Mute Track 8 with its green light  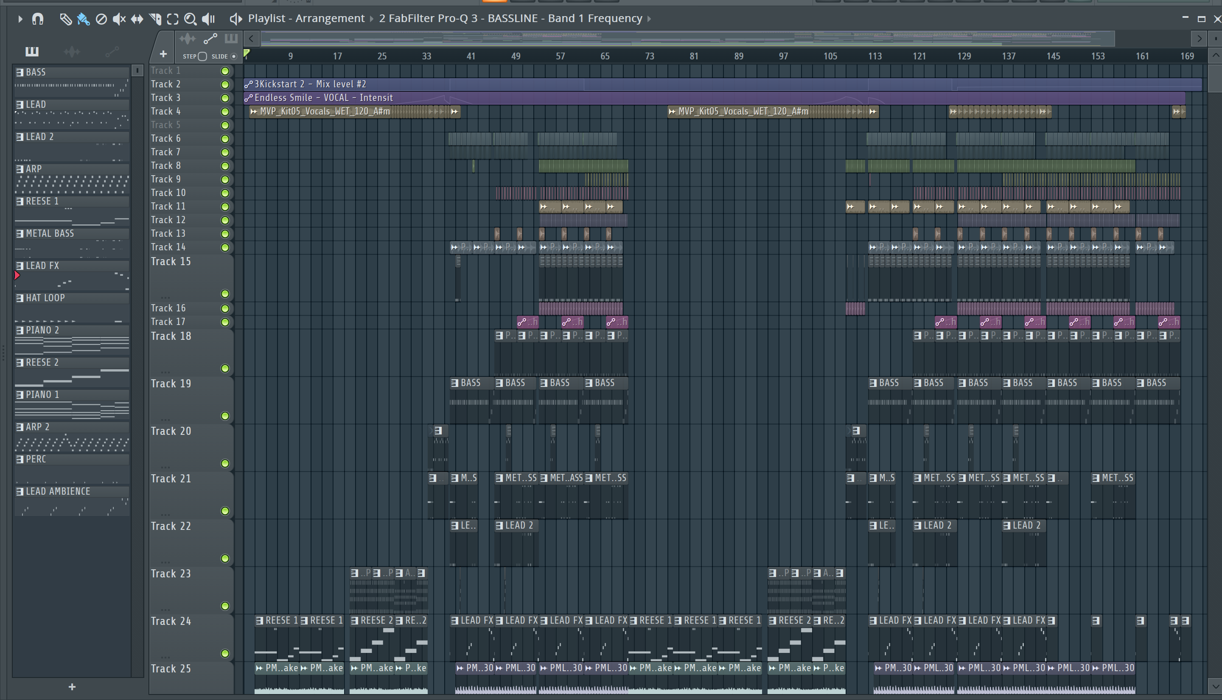(x=224, y=166)
